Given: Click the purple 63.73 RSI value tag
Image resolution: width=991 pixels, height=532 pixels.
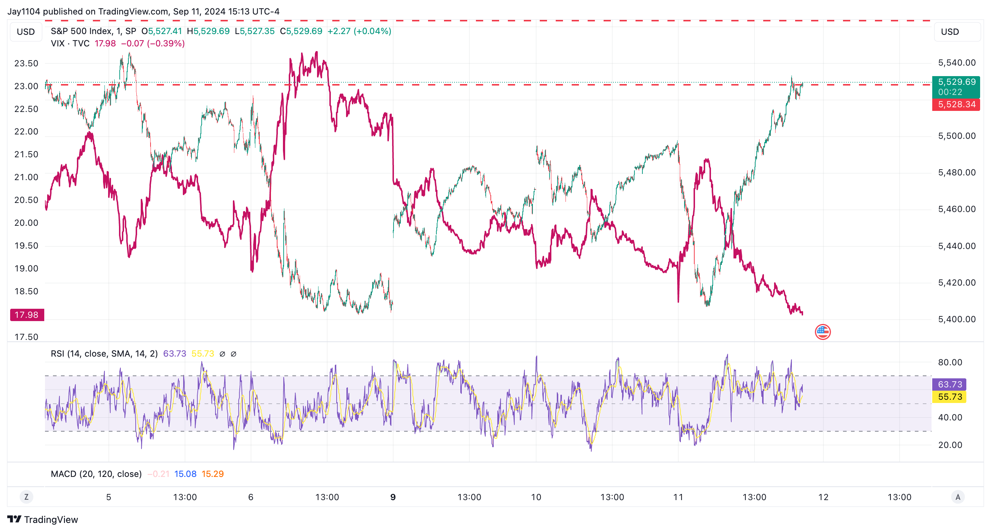Looking at the screenshot, I should (949, 384).
